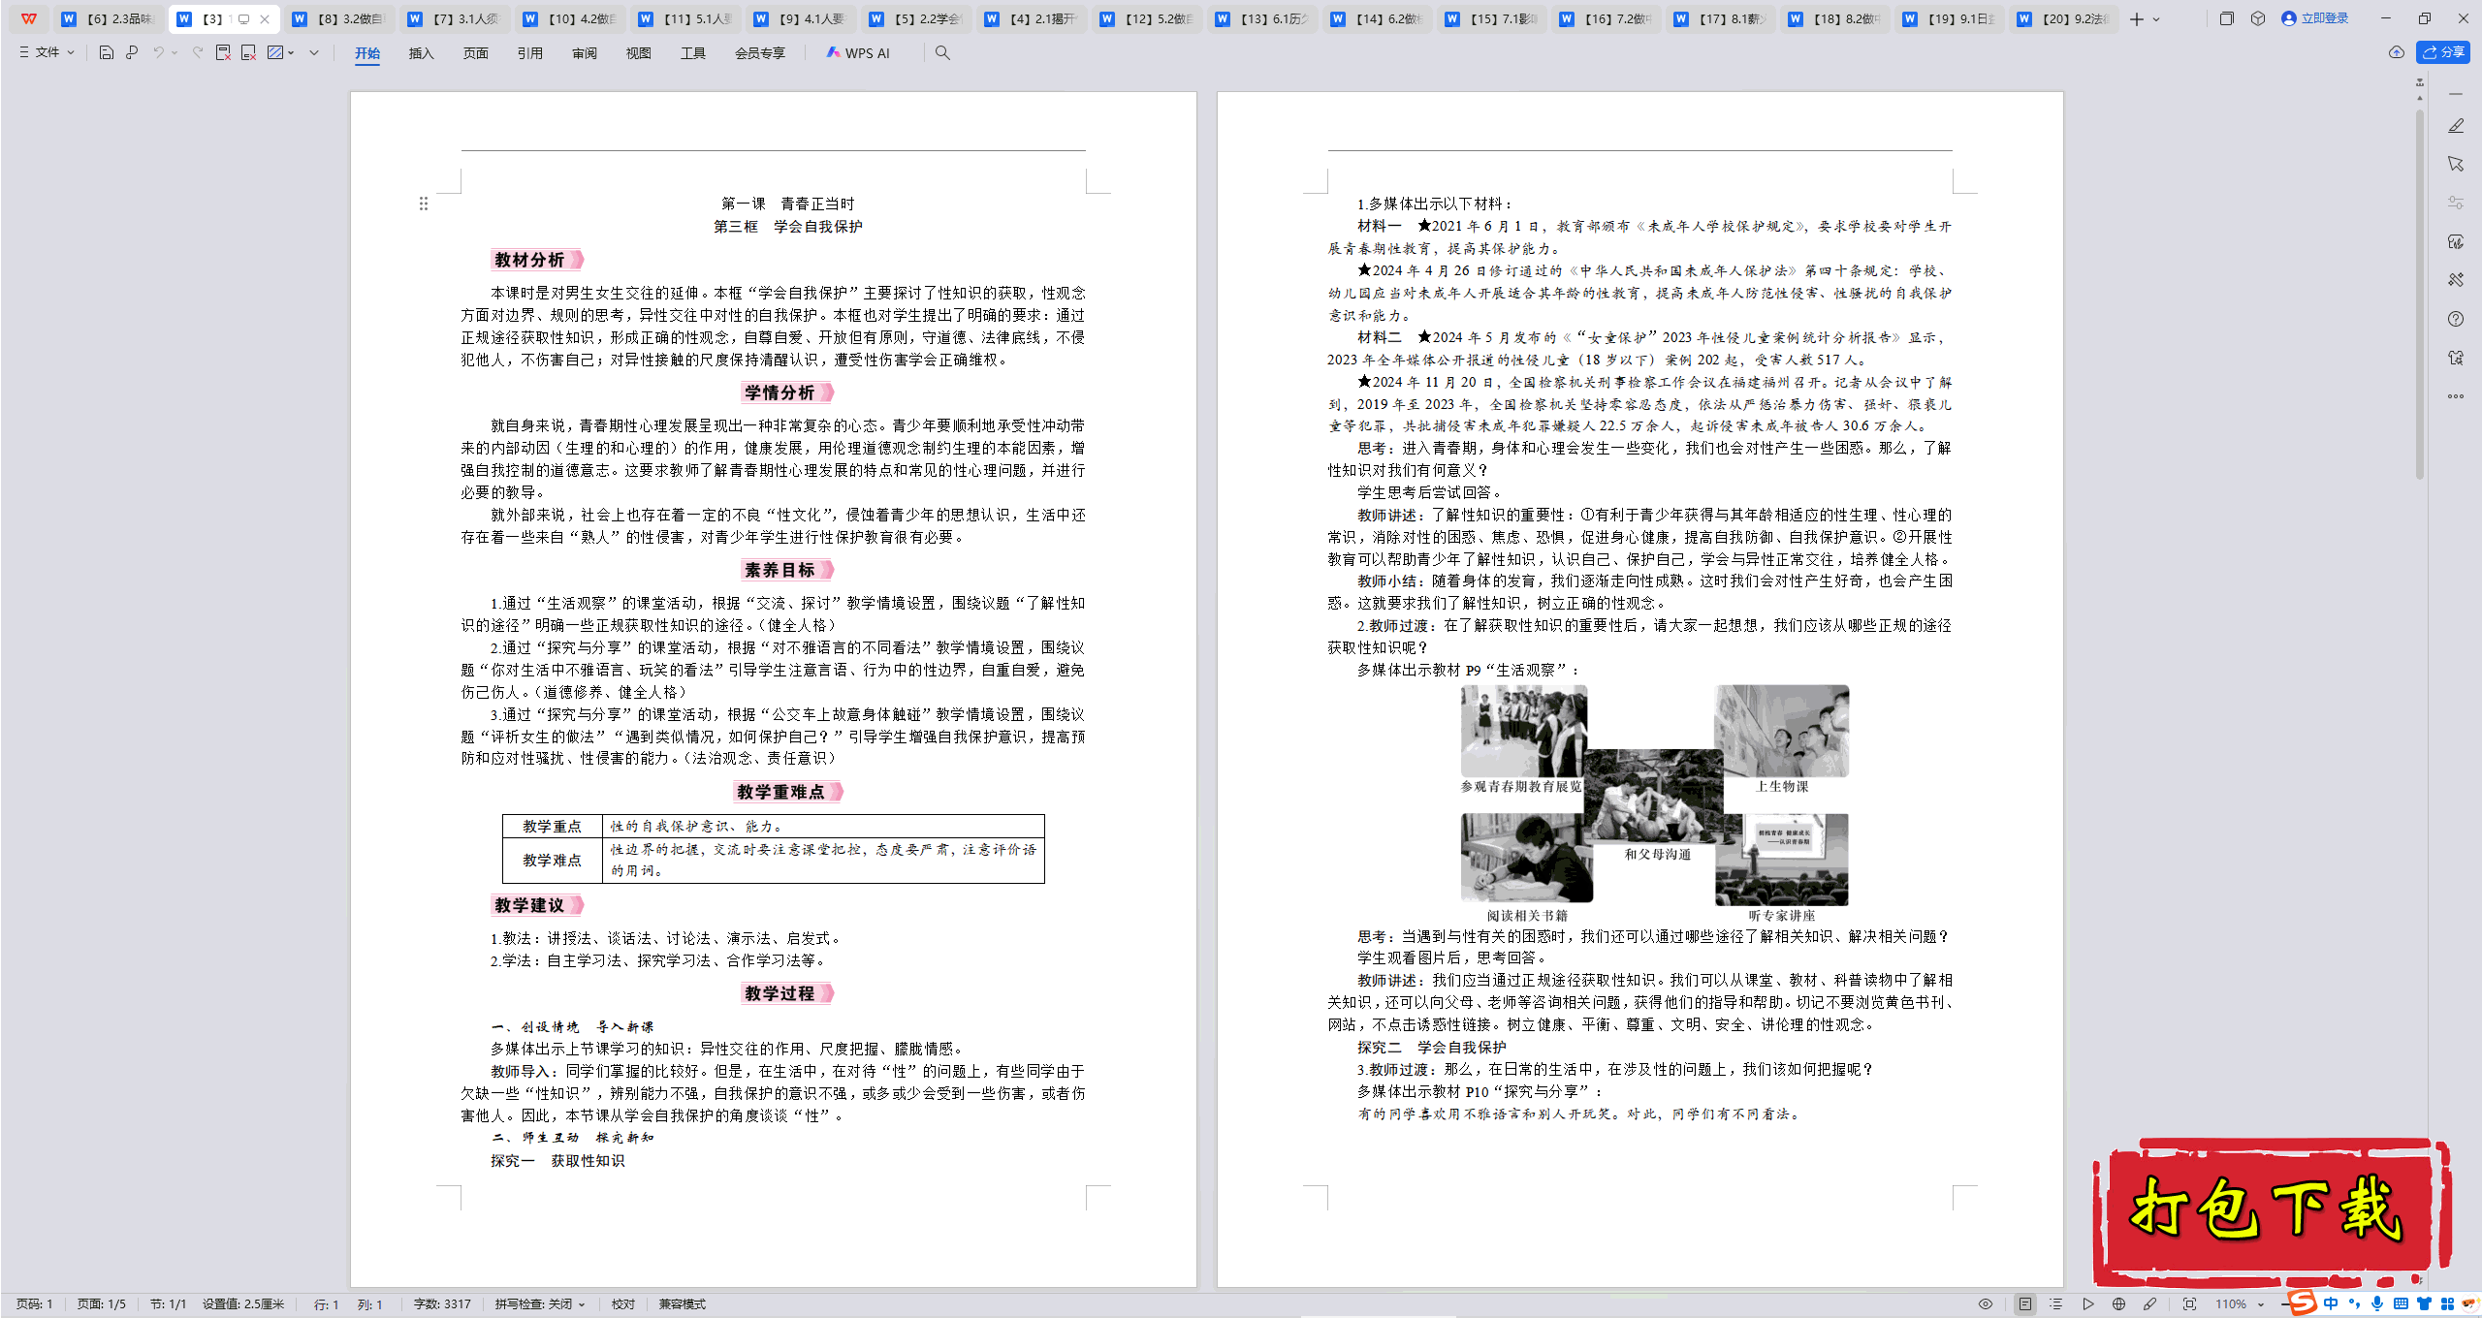
Task: Open the search magnifier in ribbon
Action: [942, 53]
